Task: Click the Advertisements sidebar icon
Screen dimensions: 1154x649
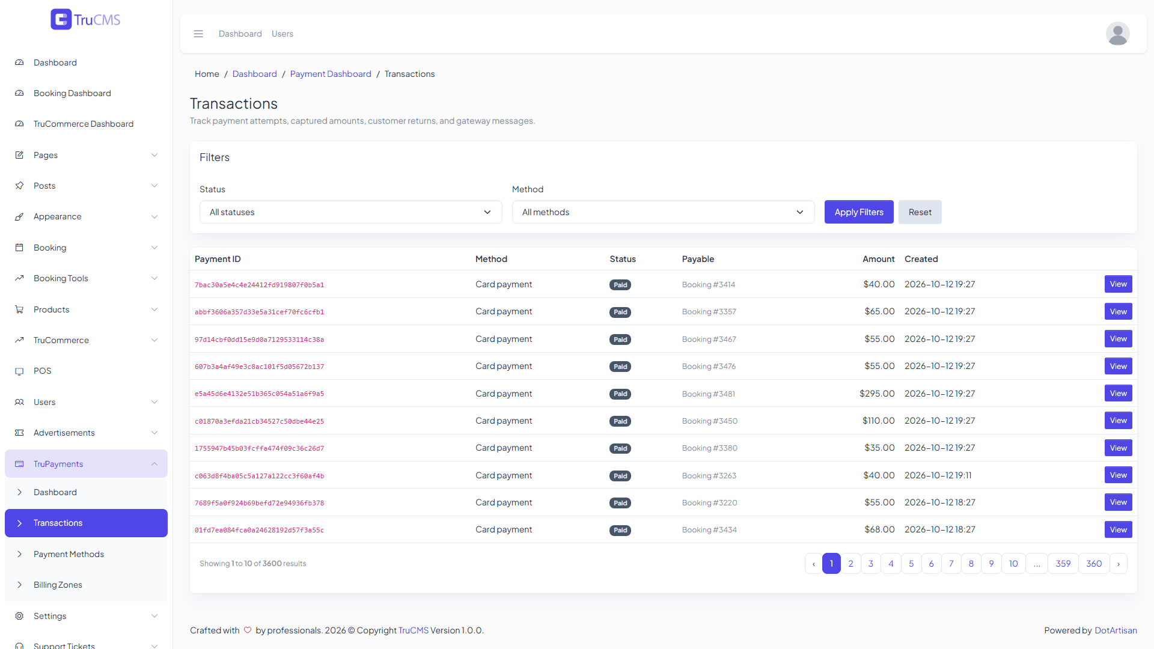Action: [x=19, y=433]
